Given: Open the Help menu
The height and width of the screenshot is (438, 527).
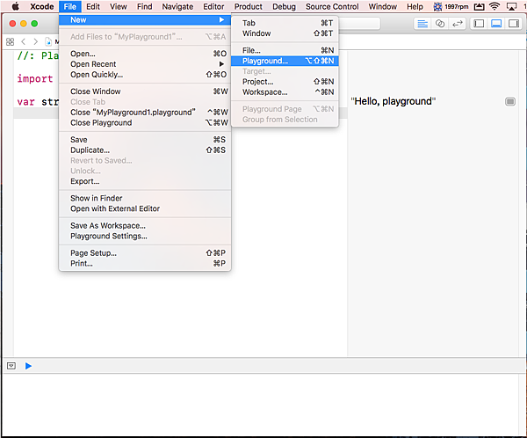Looking at the screenshot, I should tap(415, 6).
